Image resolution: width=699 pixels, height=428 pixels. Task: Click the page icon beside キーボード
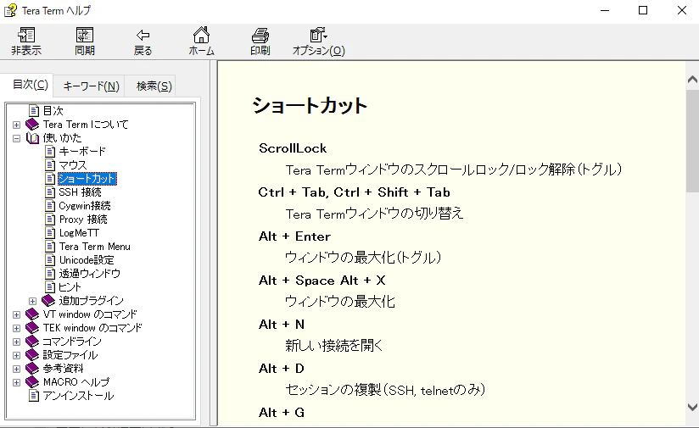pos(50,152)
